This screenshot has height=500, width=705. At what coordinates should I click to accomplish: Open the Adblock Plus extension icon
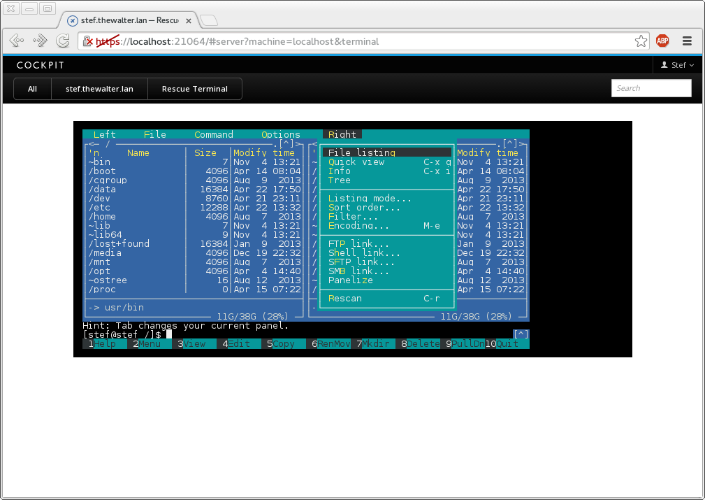click(x=662, y=41)
